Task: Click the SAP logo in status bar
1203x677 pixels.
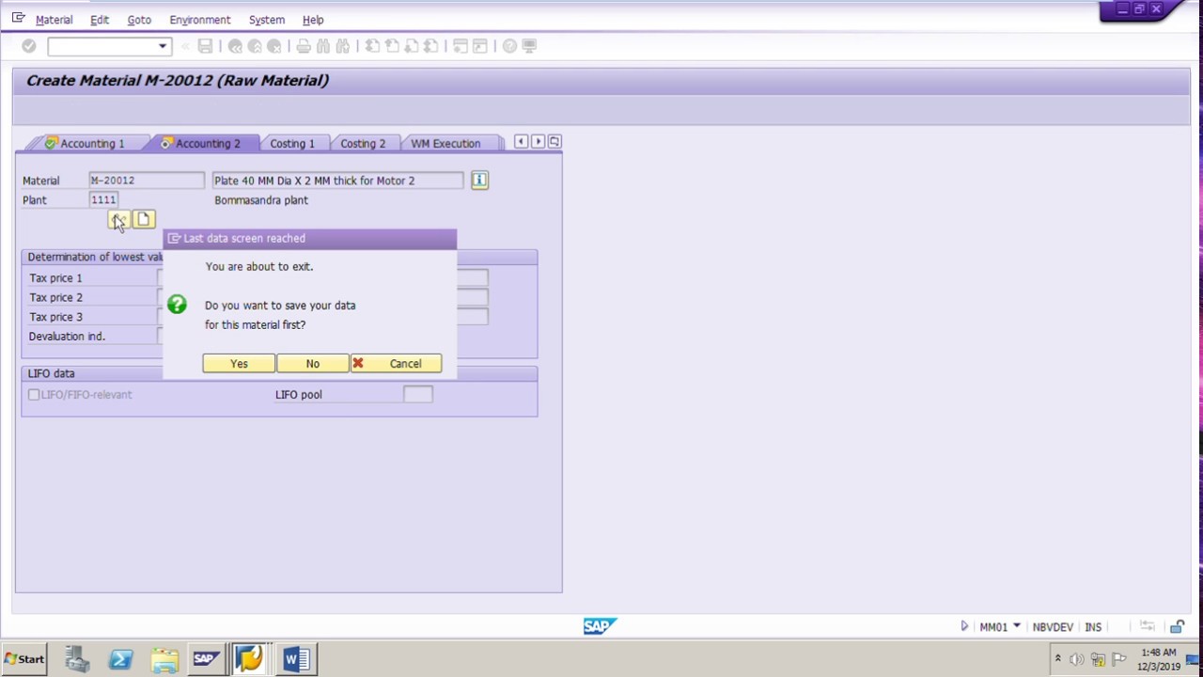Action: coord(600,626)
